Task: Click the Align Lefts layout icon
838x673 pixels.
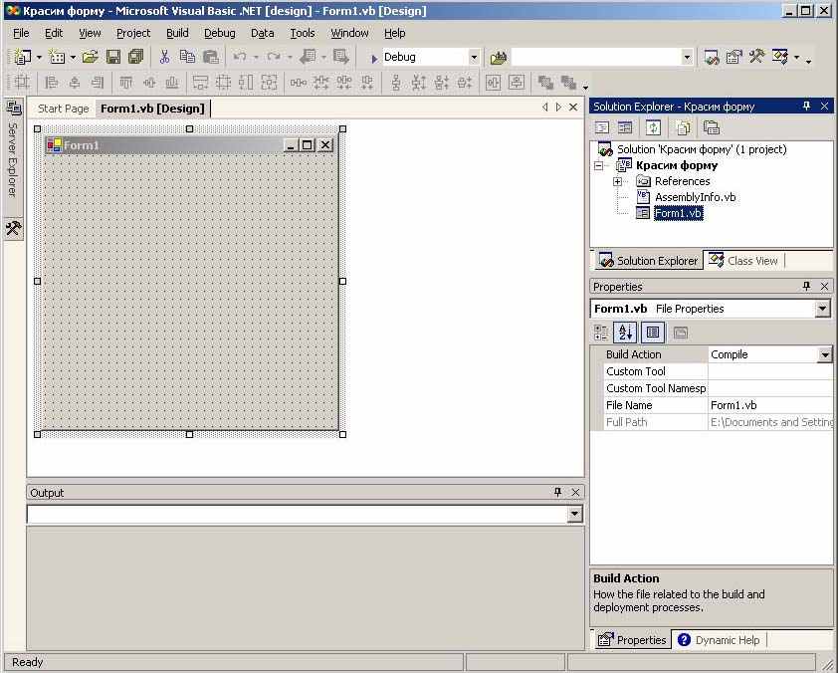Action: coord(52,83)
